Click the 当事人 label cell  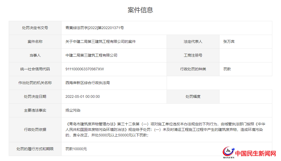[x=35, y=55]
